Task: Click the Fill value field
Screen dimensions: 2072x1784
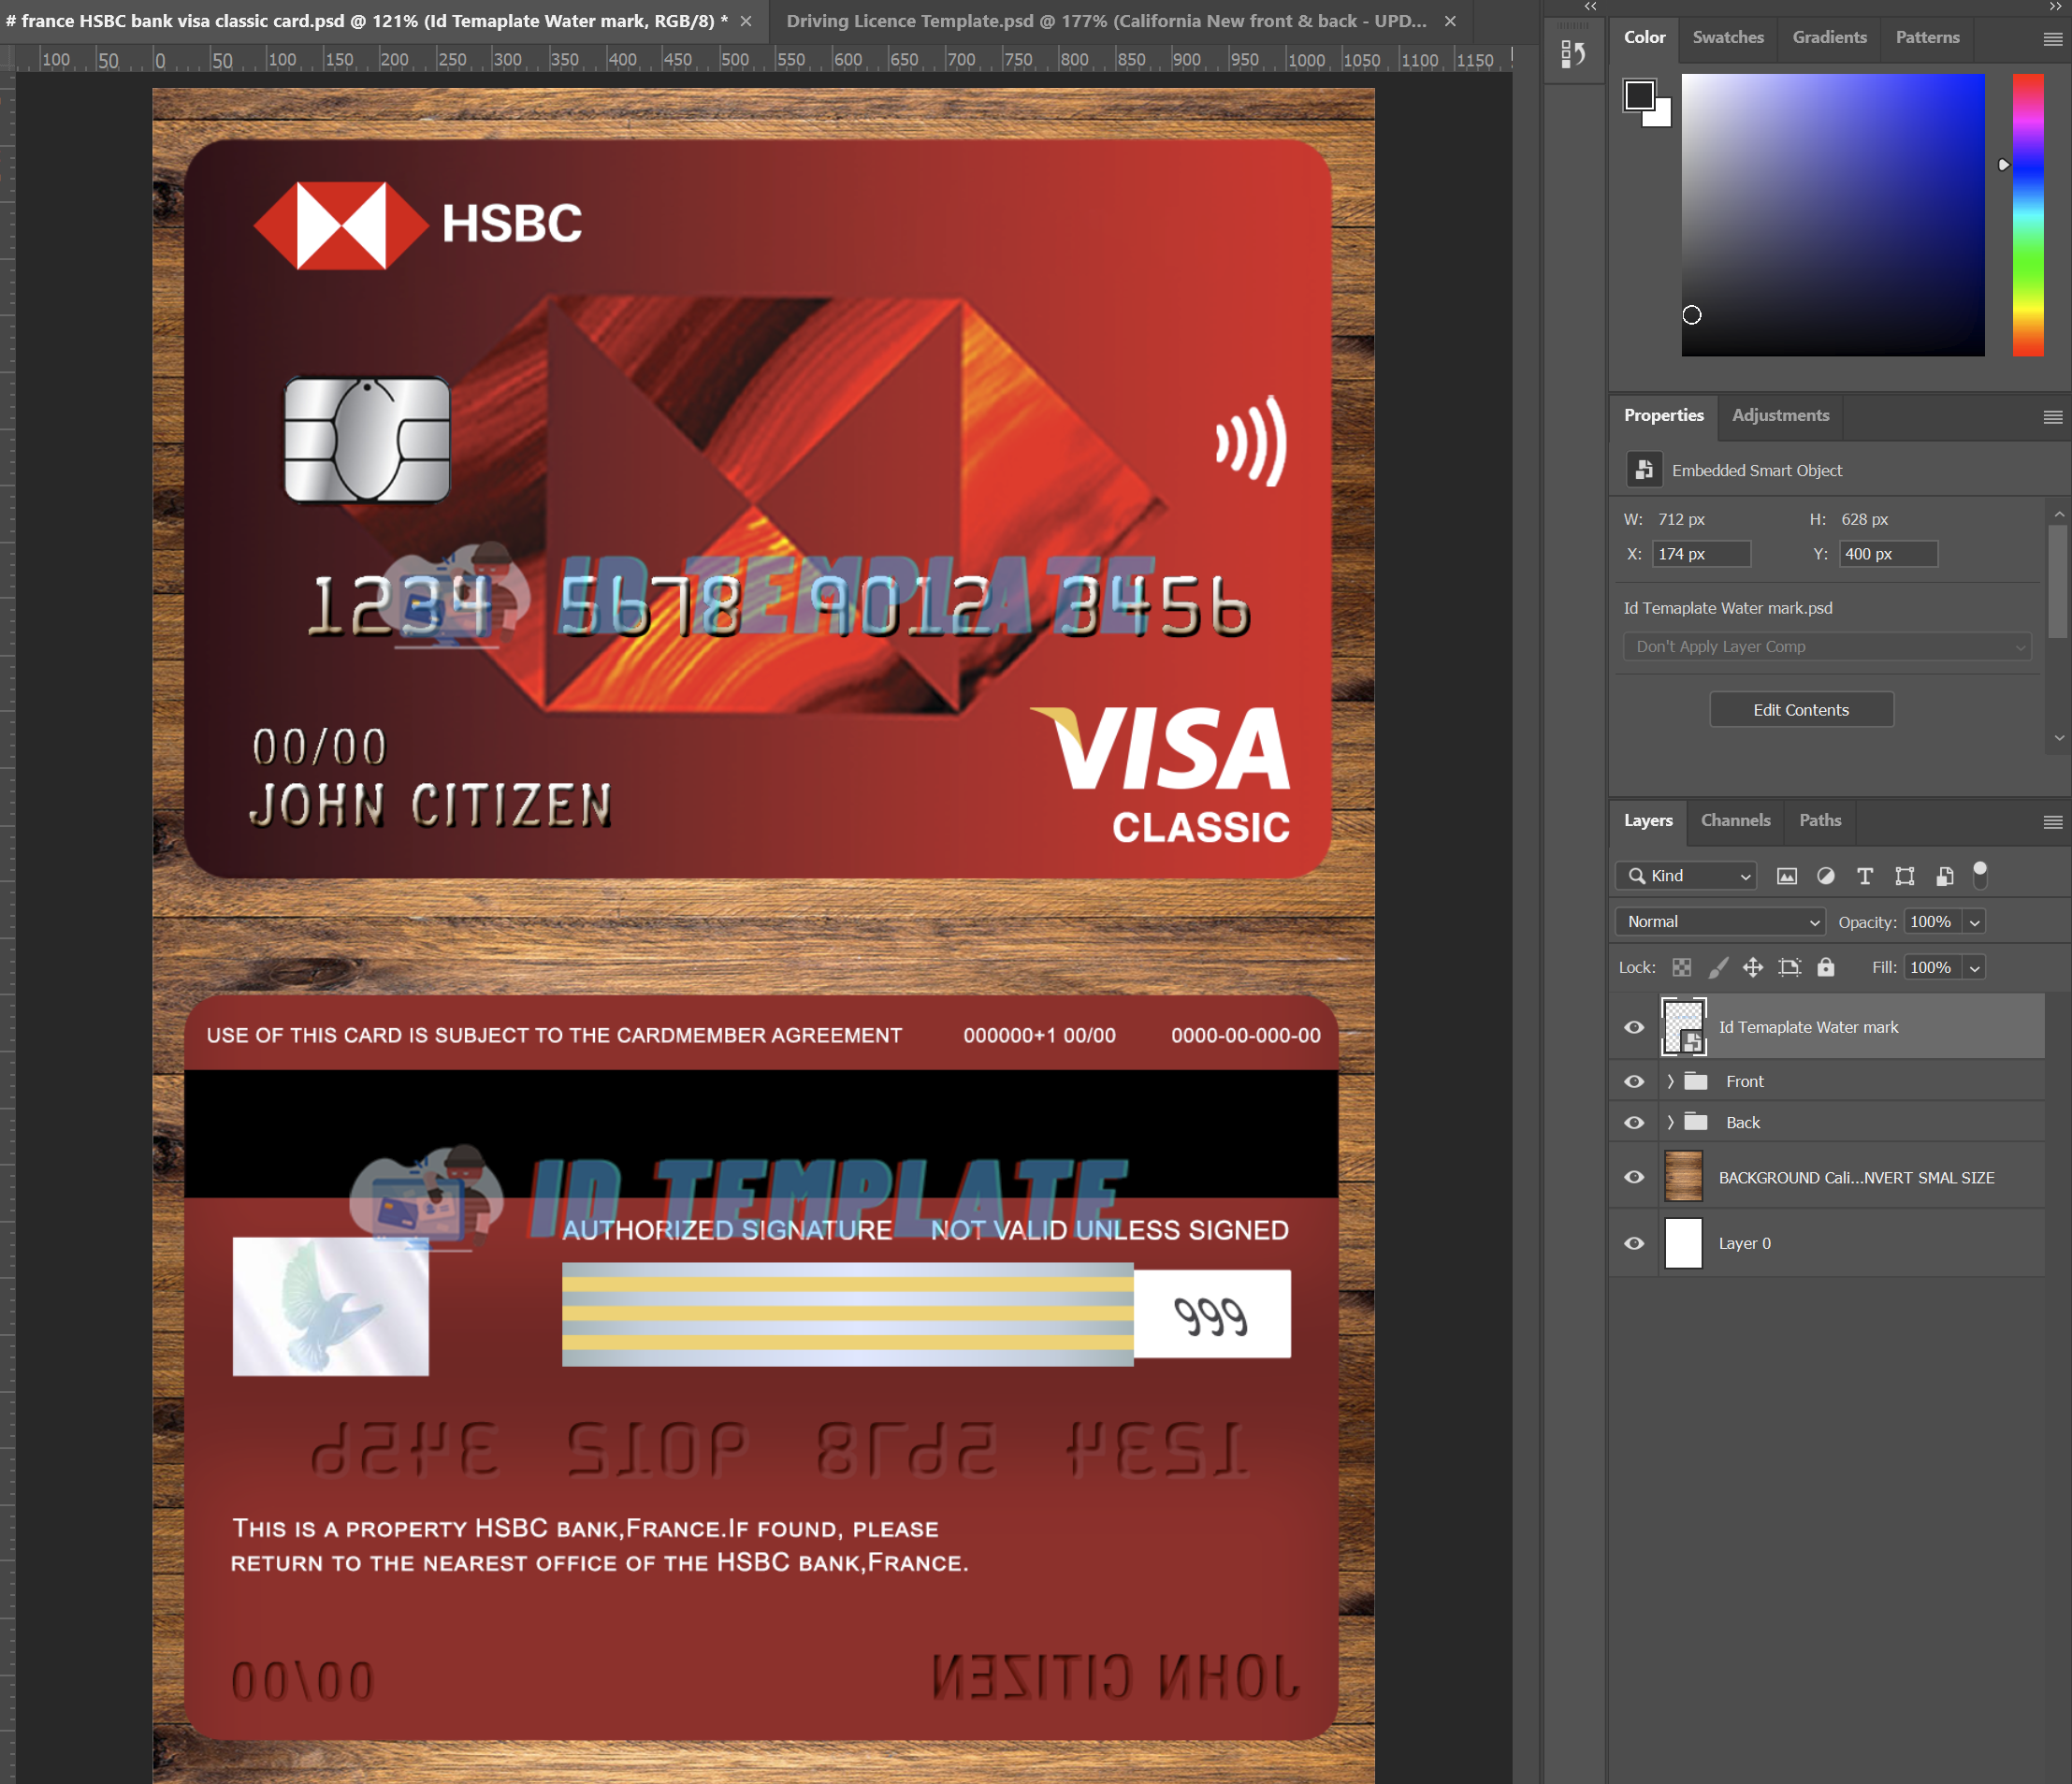Action: pos(1933,967)
